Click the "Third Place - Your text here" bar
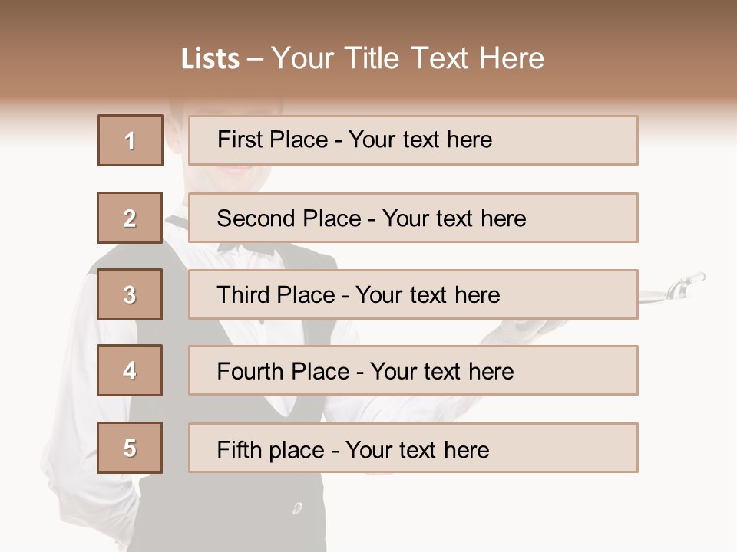This screenshot has width=737, height=552. 413,294
